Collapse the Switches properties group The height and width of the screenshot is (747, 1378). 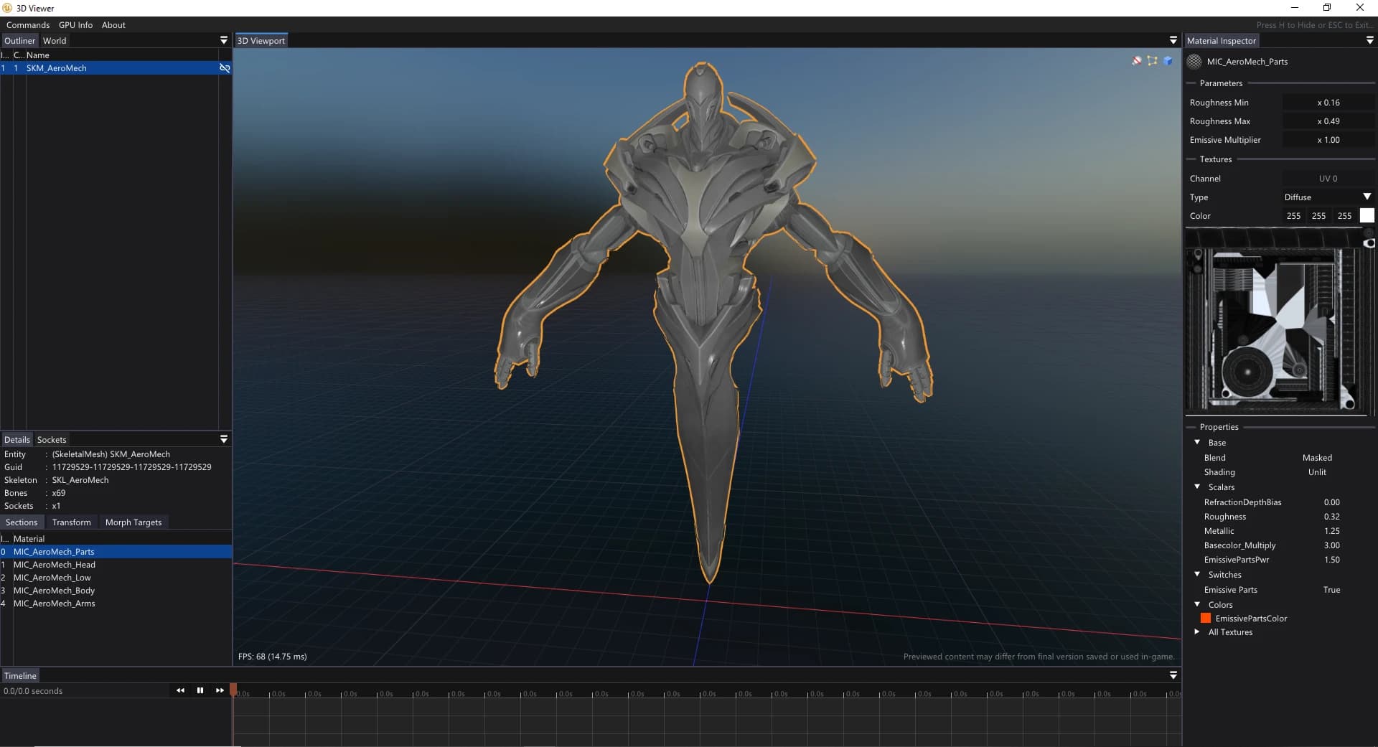(1197, 575)
